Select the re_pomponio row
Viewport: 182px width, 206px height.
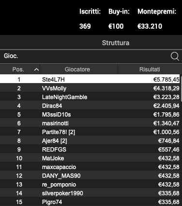click(x=90, y=185)
